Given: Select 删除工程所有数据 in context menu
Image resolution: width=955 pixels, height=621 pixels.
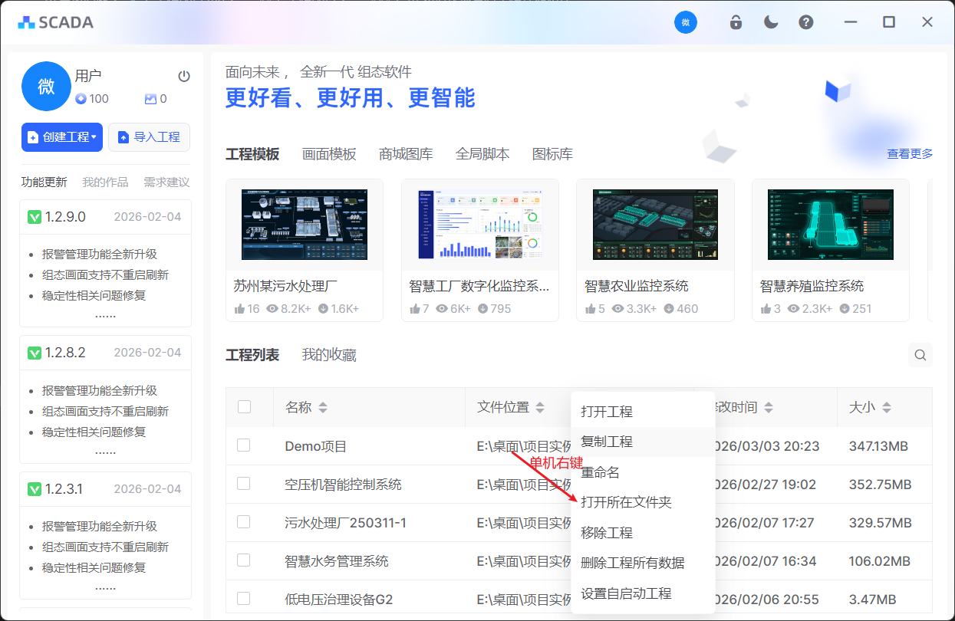Looking at the screenshot, I should tap(633, 563).
